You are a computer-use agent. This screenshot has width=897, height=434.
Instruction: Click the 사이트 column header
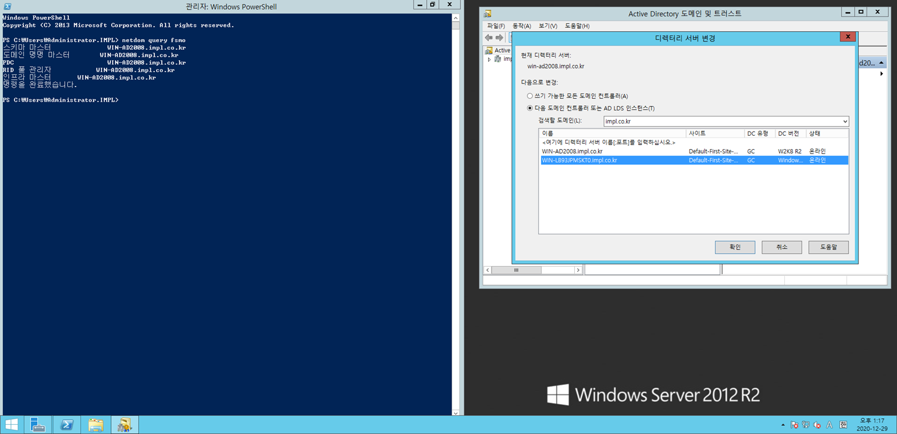click(x=715, y=134)
